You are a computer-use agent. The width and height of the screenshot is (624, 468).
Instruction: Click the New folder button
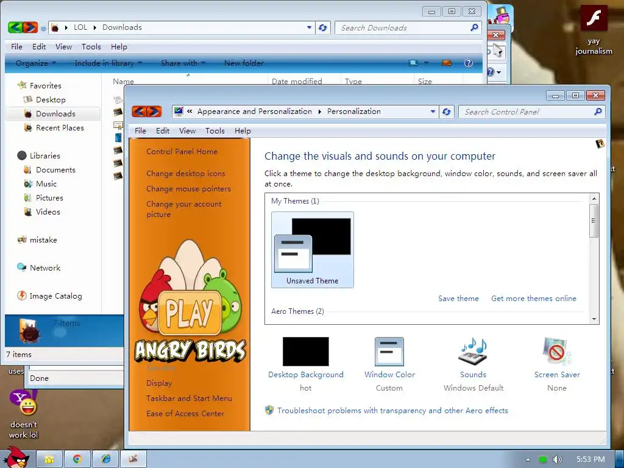(x=244, y=63)
